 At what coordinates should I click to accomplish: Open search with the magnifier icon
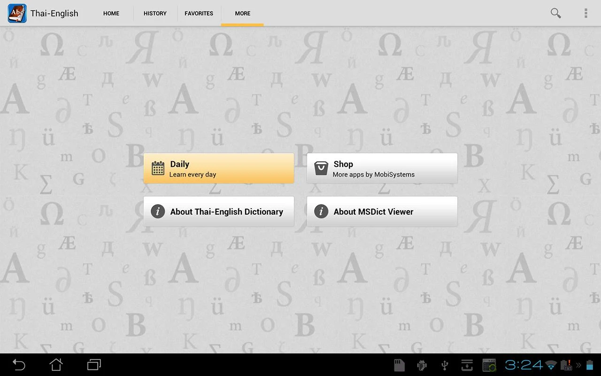555,13
